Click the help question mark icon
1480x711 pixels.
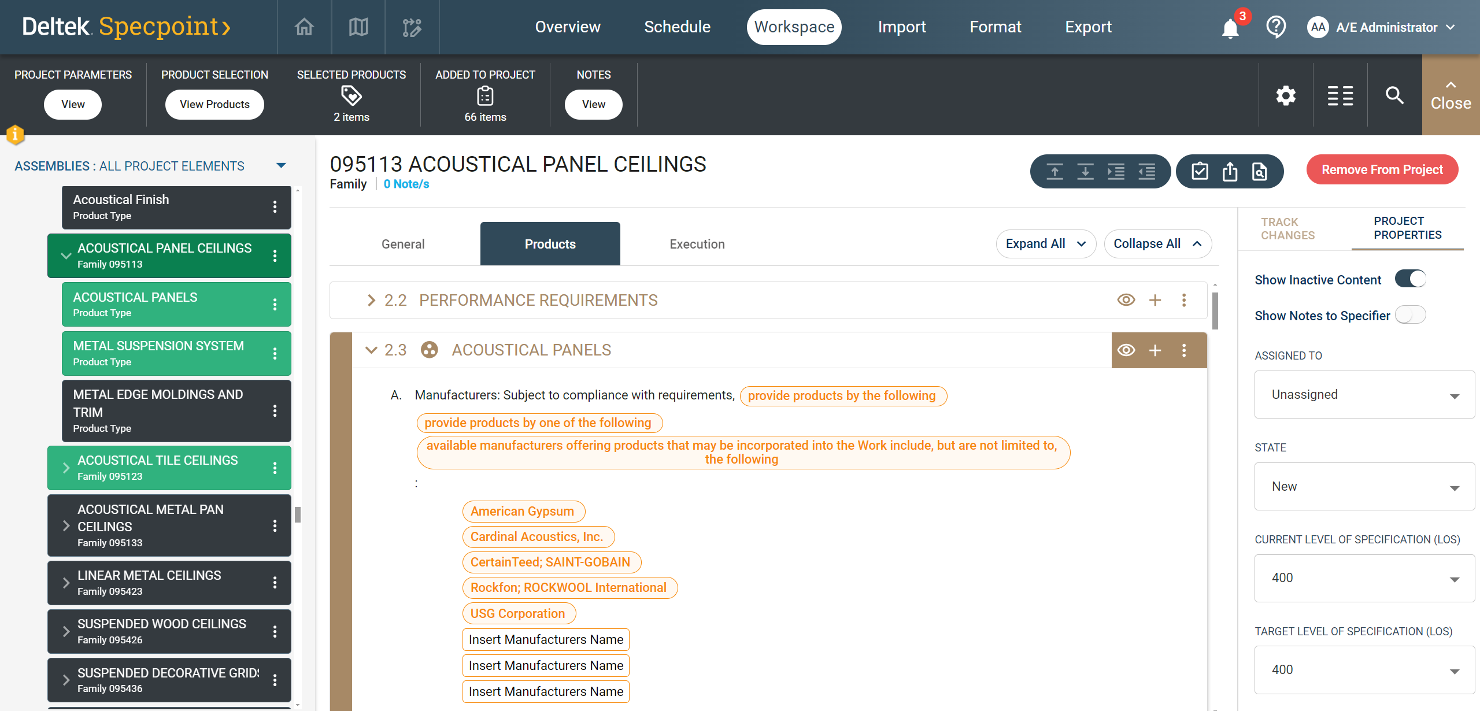point(1275,27)
